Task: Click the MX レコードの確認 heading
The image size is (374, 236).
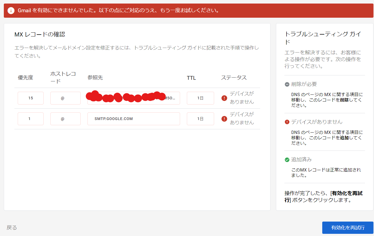Action: coord(40,34)
